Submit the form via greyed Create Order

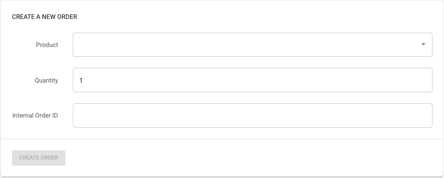pyautogui.click(x=39, y=158)
